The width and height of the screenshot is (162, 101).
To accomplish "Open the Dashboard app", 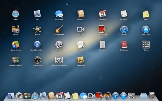I will tap(37, 60).
